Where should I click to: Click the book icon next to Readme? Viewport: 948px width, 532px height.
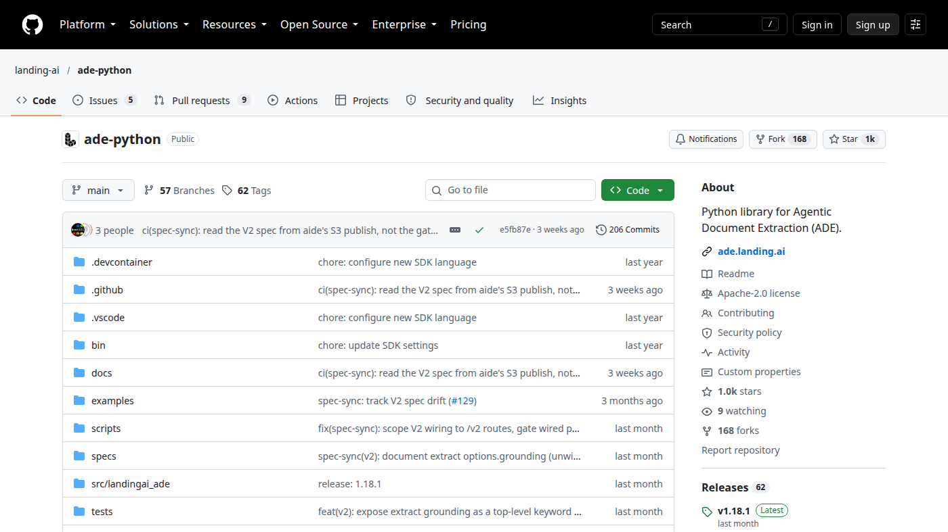click(x=707, y=274)
